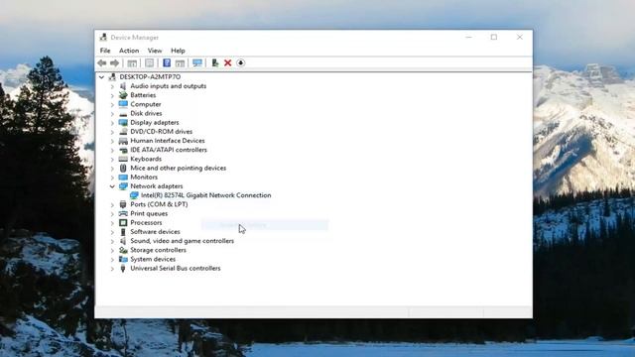
Task: Expand the Batteries category
Action: 112,95
